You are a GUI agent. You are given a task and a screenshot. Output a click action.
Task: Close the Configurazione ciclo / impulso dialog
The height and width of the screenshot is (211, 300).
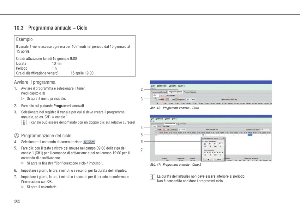[223, 138]
